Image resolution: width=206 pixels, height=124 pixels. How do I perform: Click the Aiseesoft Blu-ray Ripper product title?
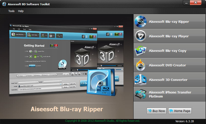tap(67, 109)
